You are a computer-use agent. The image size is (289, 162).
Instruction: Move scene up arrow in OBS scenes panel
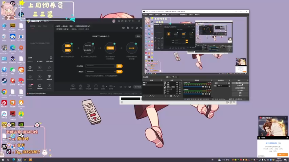(x=150, y=96)
